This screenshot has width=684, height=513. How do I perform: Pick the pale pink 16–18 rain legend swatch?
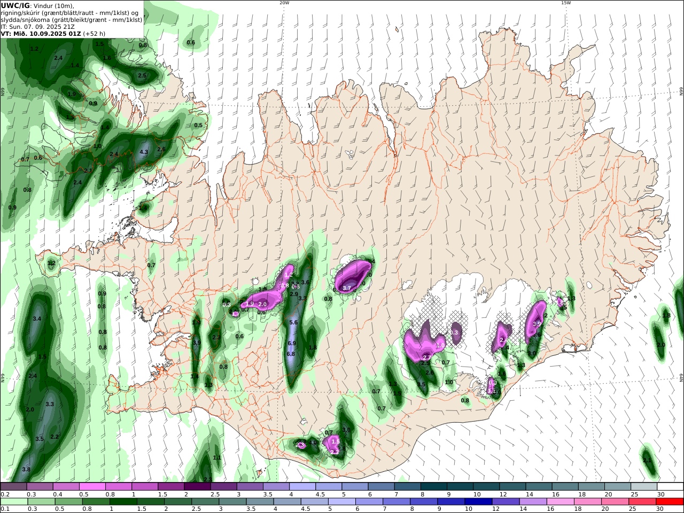[560, 502]
